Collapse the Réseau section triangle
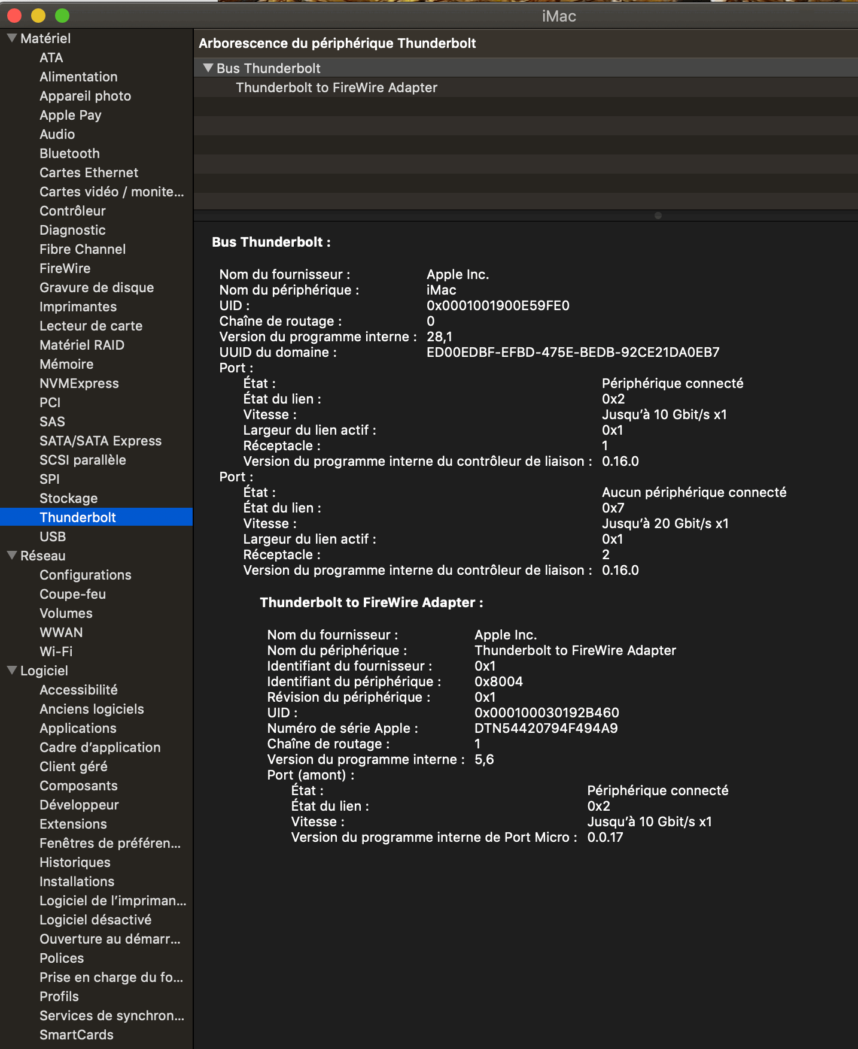Image resolution: width=858 pixels, height=1049 pixels. pyautogui.click(x=11, y=556)
